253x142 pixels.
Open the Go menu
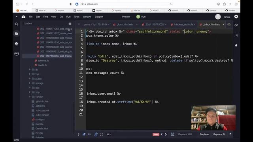click(61, 17)
